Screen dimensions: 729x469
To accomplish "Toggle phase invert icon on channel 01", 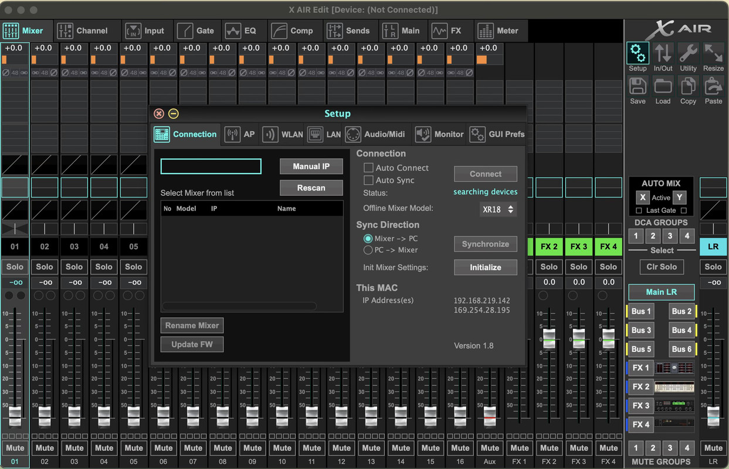I will pyautogui.click(x=6, y=73).
